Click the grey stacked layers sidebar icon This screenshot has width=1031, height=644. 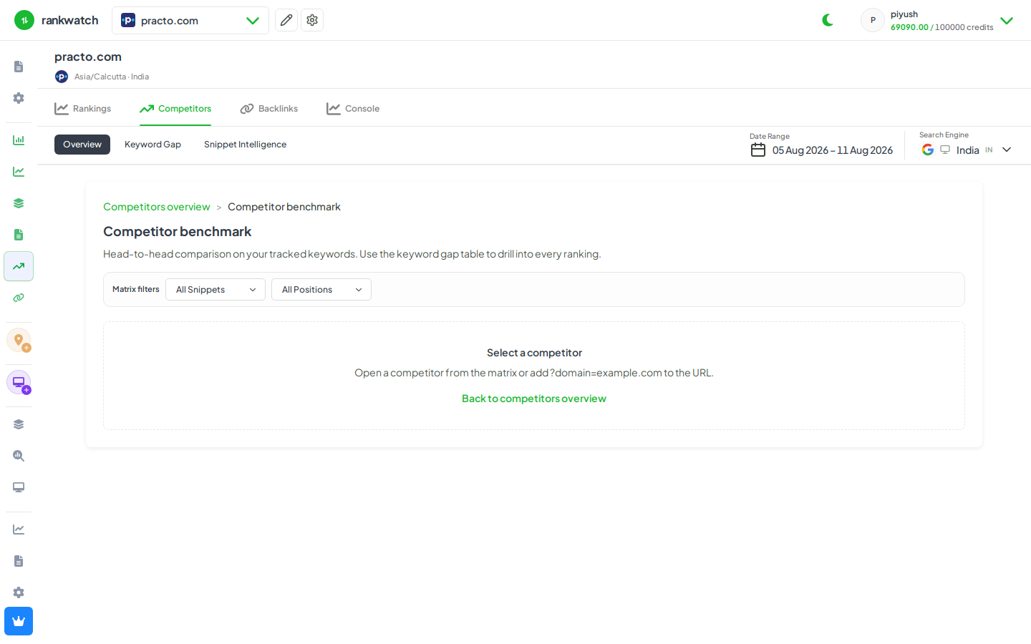19,424
